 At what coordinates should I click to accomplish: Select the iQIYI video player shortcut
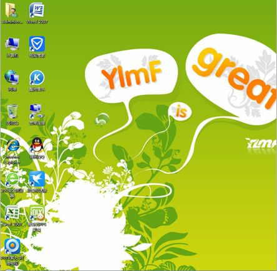point(37,213)
